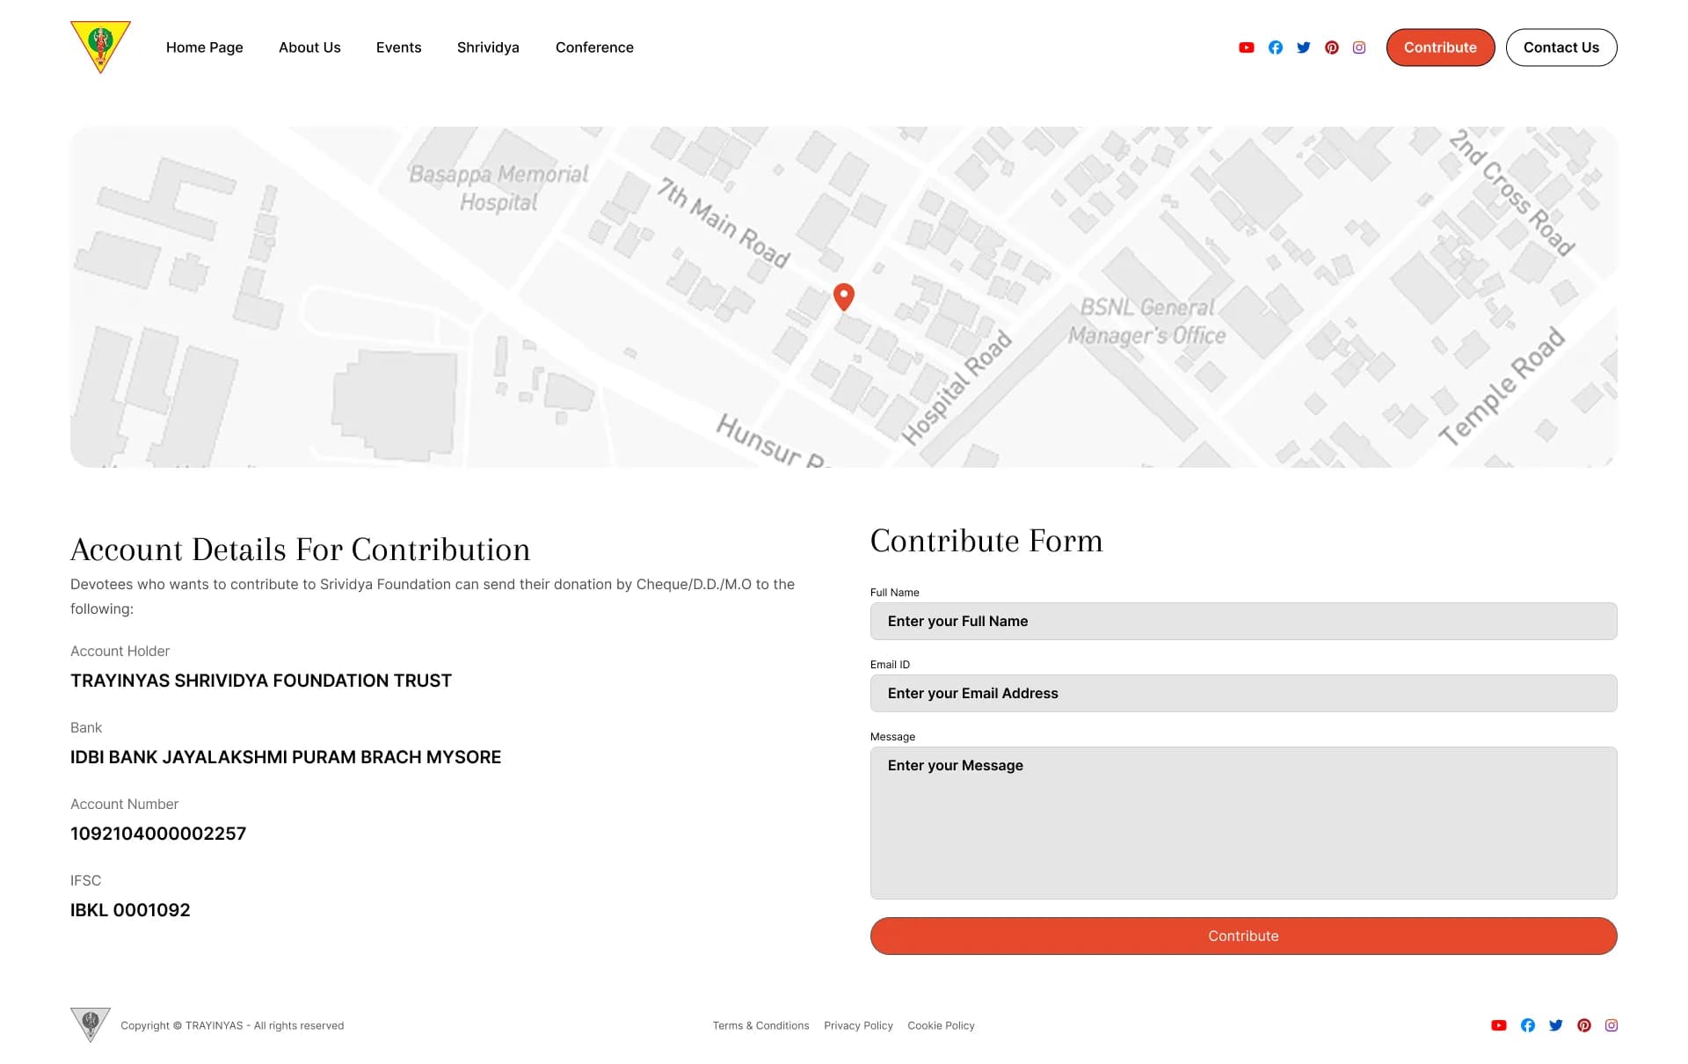Open the Pinterest icon in the header

coord(1332,47)
